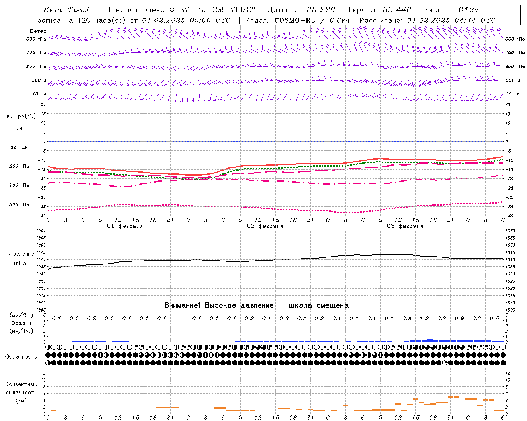
Task: Click the Широта: 55.446 value
Action: tap(379, 10)
